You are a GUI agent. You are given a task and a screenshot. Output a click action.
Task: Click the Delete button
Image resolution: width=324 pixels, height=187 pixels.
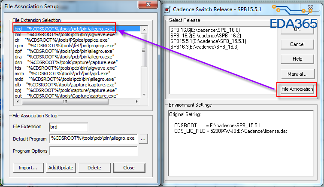(94, 168)
